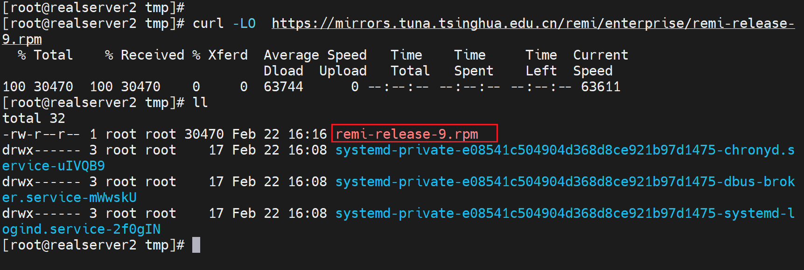Viewport: 804px width, 270px height.
Task: Click the 16:16 timestamp of the rpm file
Action: pos(308,134)
